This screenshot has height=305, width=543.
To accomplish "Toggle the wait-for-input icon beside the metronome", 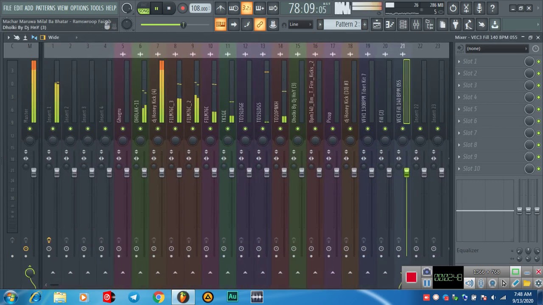I will tap(233, 8).
